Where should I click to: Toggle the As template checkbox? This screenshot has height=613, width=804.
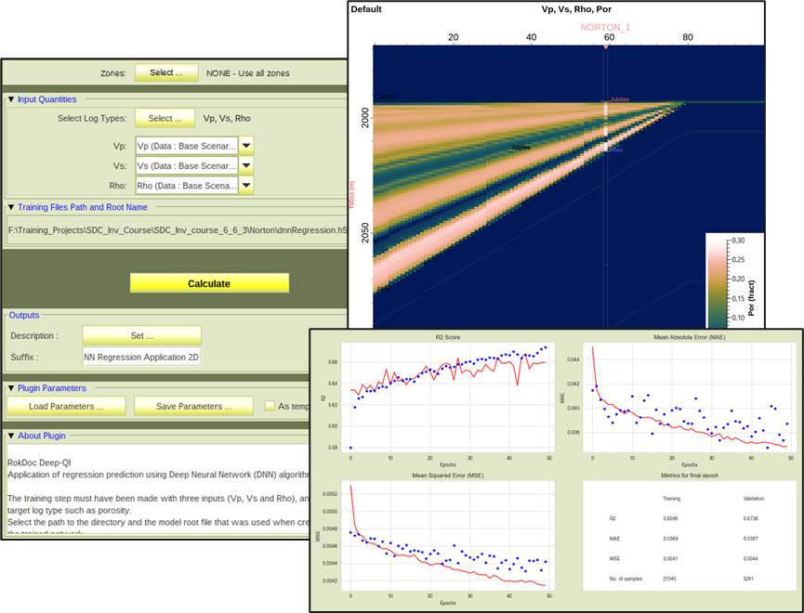[270, 406]
